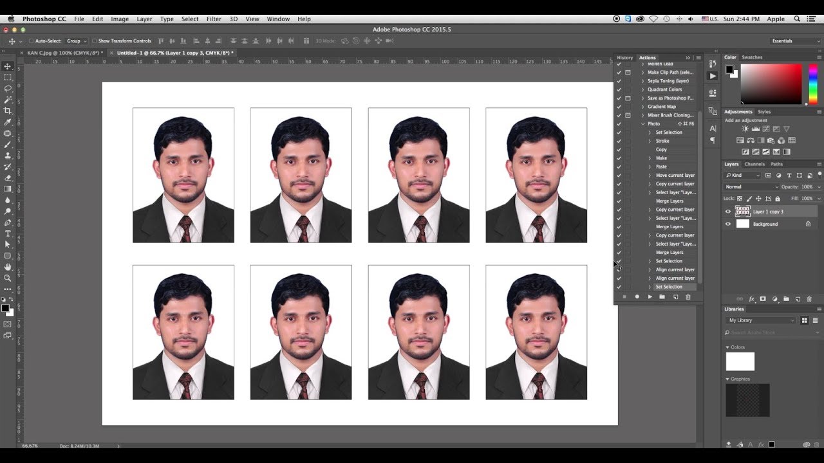Switch to the KAN C.jpg document tab
Screen dimensions: 824x463
[x=64, y=53]
